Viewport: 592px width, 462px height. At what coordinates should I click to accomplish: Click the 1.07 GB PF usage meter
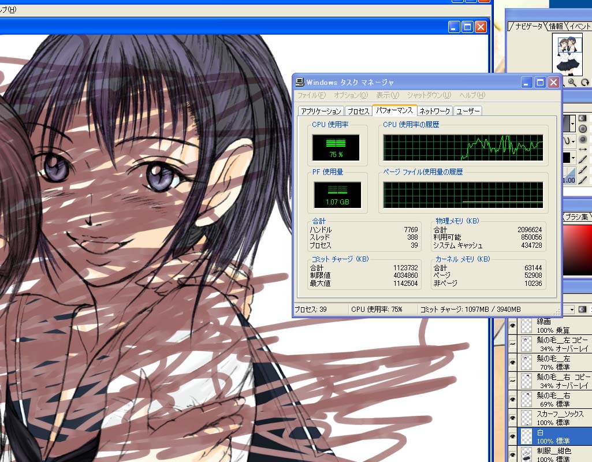tap(337, 195)
